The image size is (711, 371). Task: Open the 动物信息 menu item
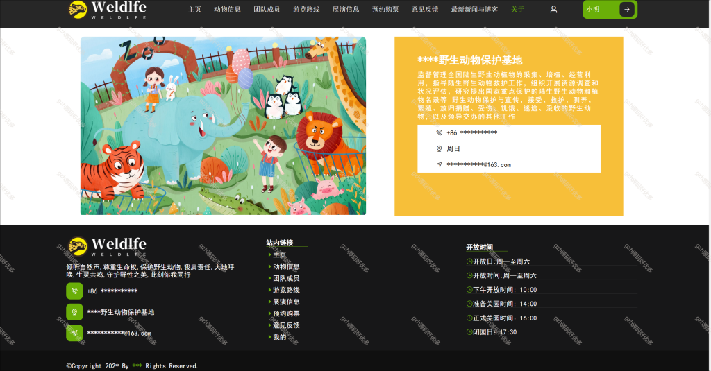pos(227,9)
